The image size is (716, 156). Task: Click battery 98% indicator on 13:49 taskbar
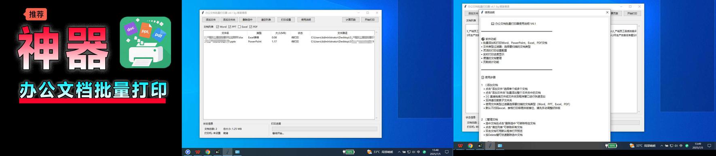(611, 146)
